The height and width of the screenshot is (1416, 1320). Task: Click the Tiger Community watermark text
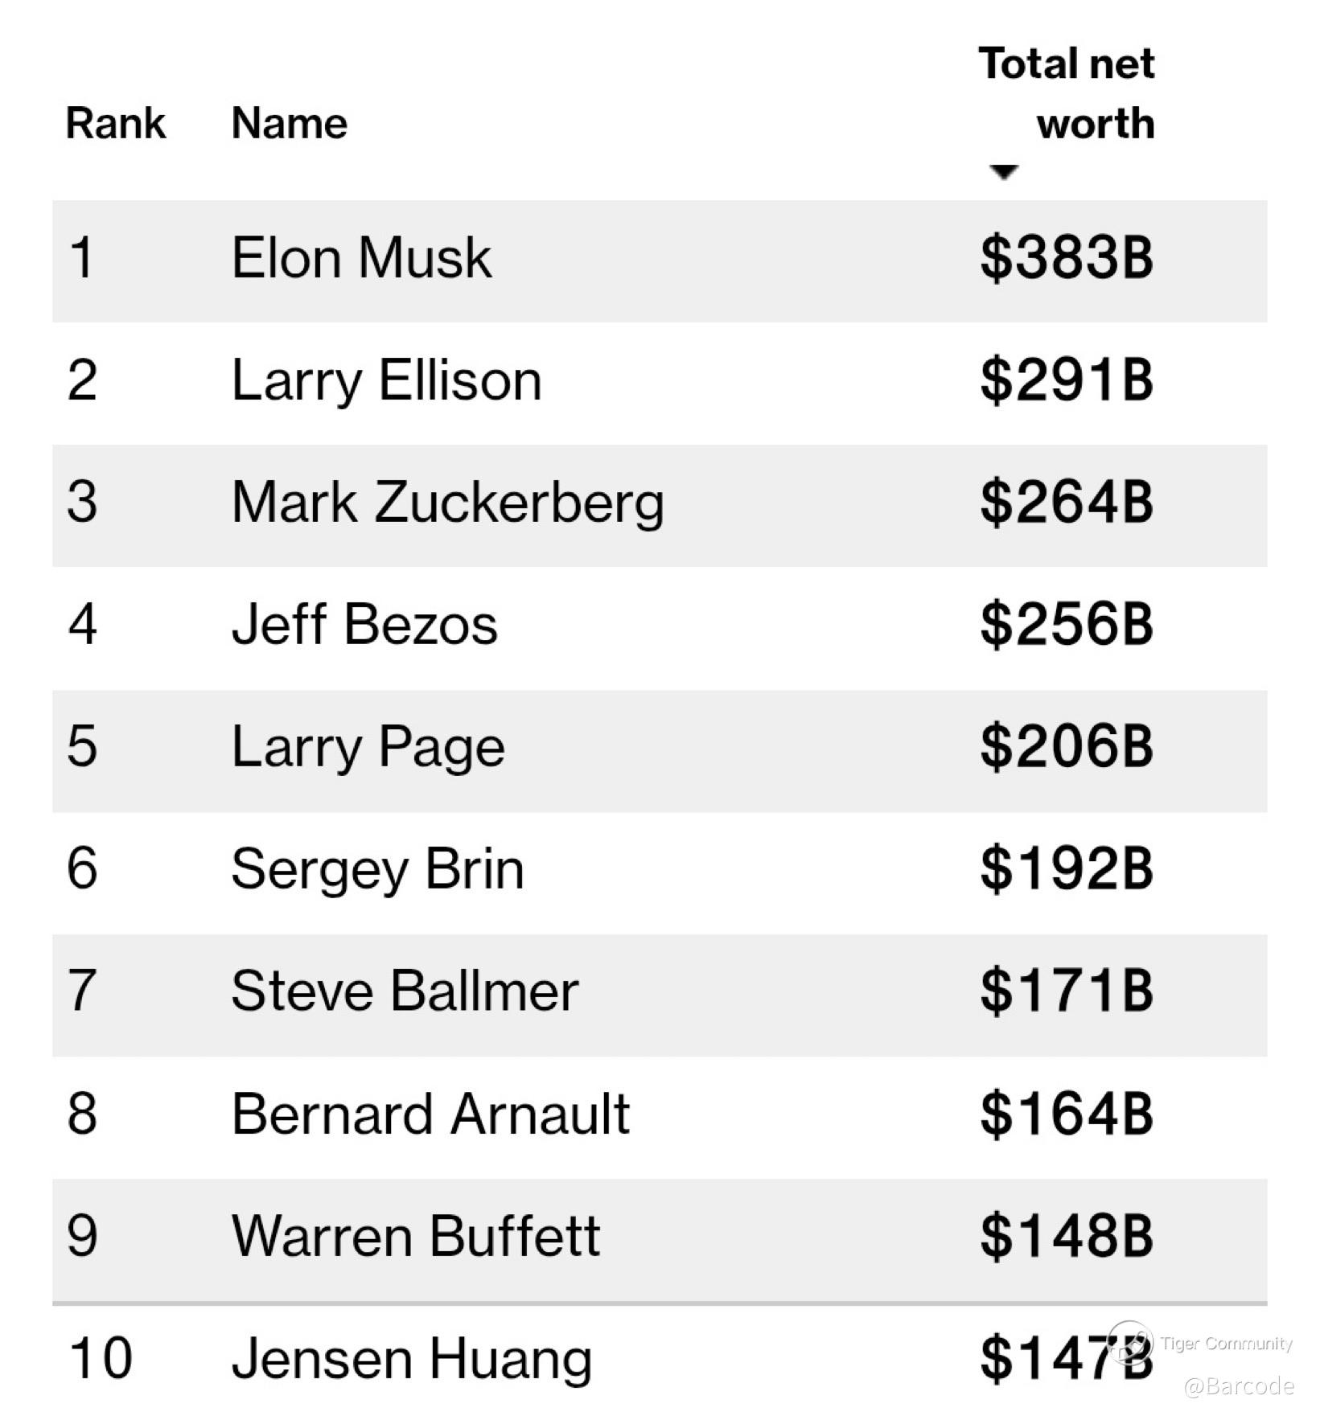point(1226,1343)
